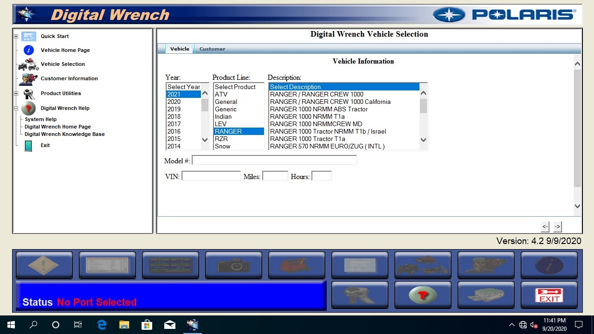Click the next page arrow button
594x334 pixels.
557,226
